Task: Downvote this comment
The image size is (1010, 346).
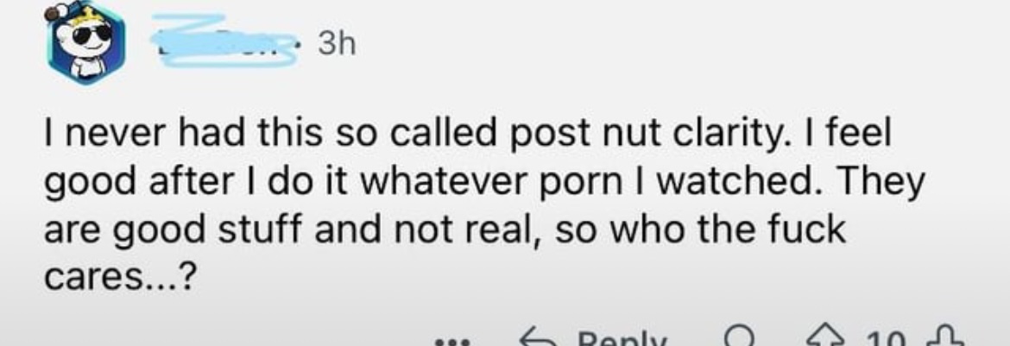Action: coord(944,339)
